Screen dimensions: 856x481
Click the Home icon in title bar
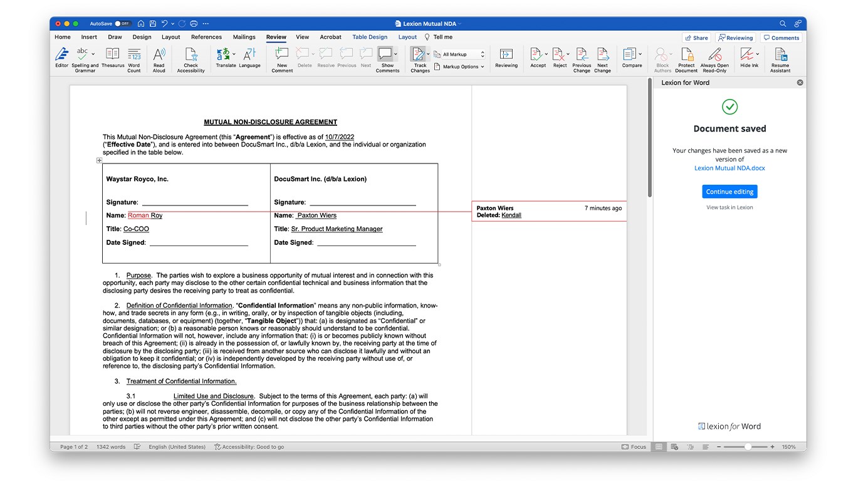click(141, 24)
